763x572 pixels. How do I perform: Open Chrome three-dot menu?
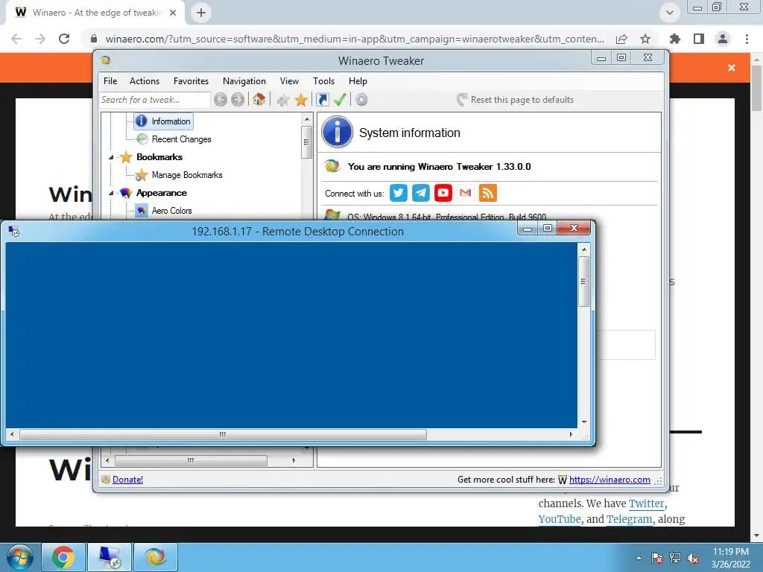[747, 39]
